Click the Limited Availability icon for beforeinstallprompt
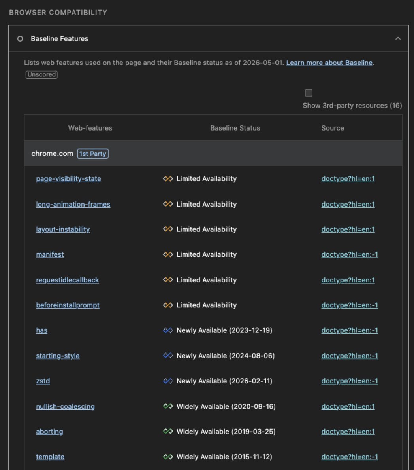 168,305
